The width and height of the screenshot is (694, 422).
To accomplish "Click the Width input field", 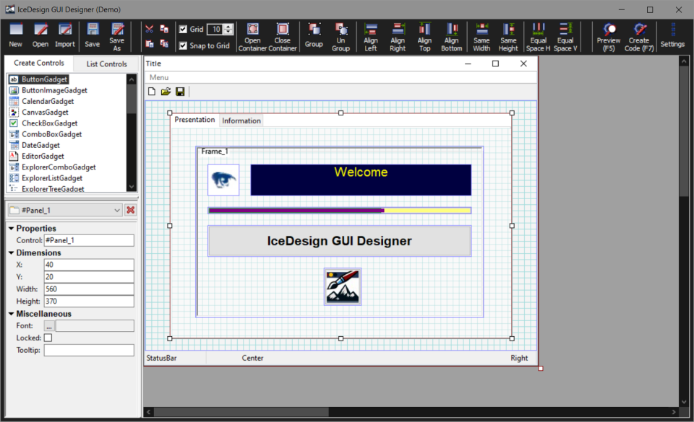I will tap(89, 289).
